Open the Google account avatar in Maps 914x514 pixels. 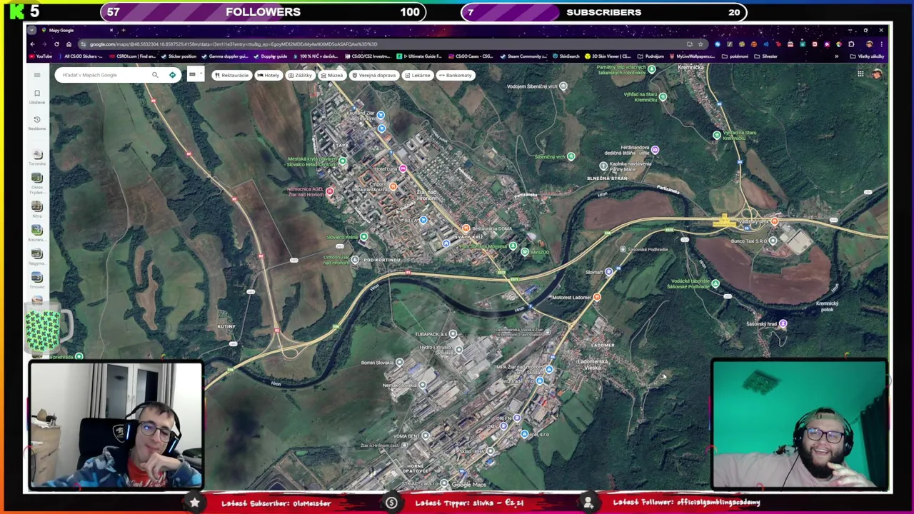coord(877,74)
